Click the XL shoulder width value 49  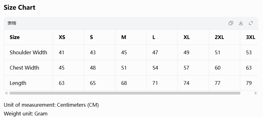(x=186, y=52)
